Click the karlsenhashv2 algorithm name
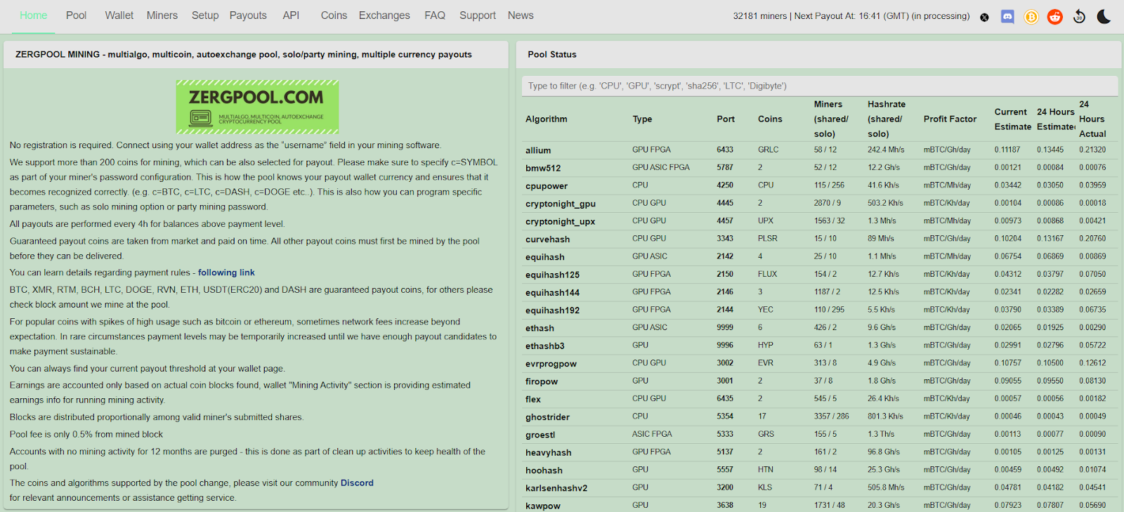The height and width of the screenshot is (512, 1124). tap(556, 487)
